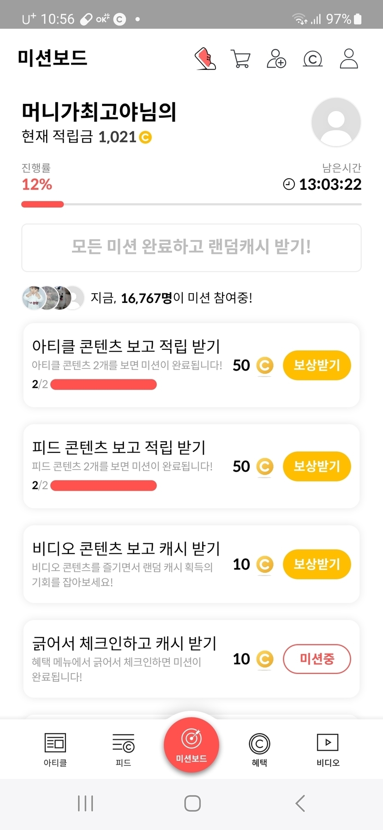Claim reward for 아티클 콘텐츠 mission
The height and width of the screenshot is (830, 383).
point(317,365)
